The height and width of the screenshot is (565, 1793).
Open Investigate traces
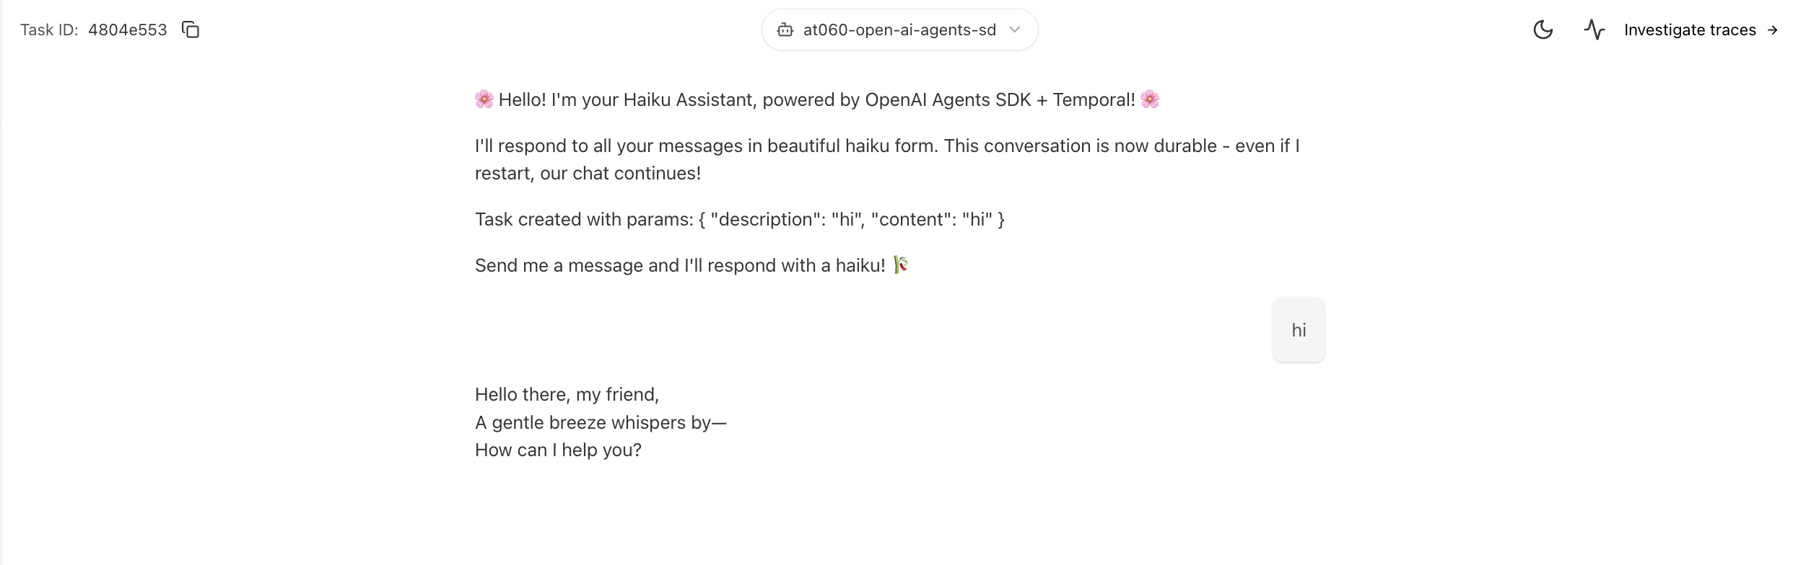1691,30
